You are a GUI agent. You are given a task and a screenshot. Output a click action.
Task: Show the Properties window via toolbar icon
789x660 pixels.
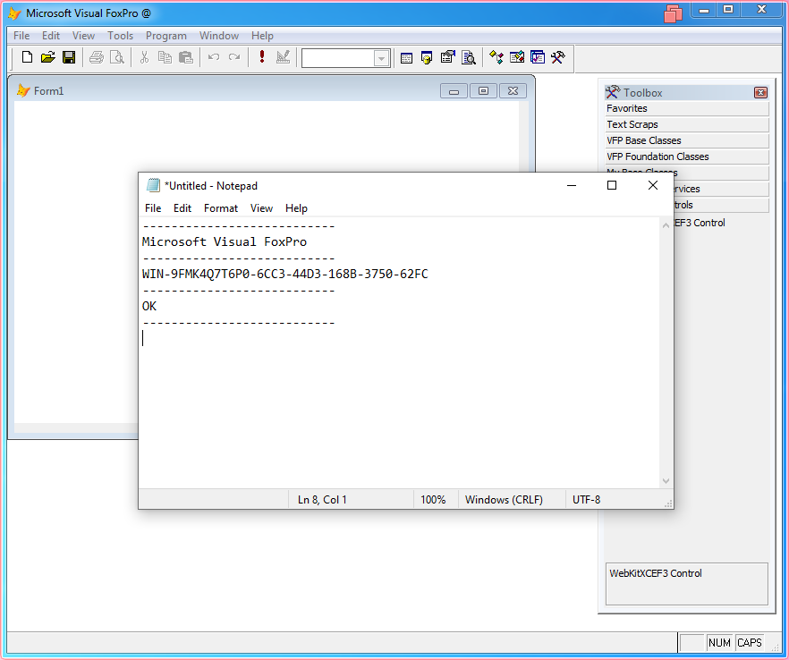[x=447, y=57]
